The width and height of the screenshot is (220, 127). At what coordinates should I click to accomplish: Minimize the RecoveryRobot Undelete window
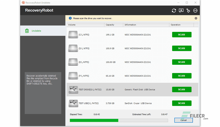point(178,3)
